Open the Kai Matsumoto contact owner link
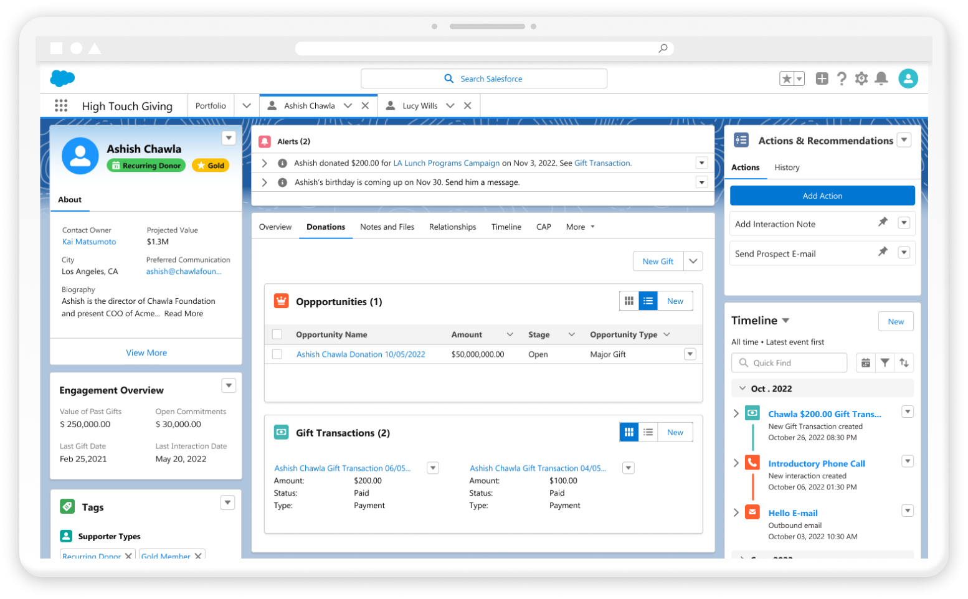Screen dimensions: 968x599 coord(89,242)
